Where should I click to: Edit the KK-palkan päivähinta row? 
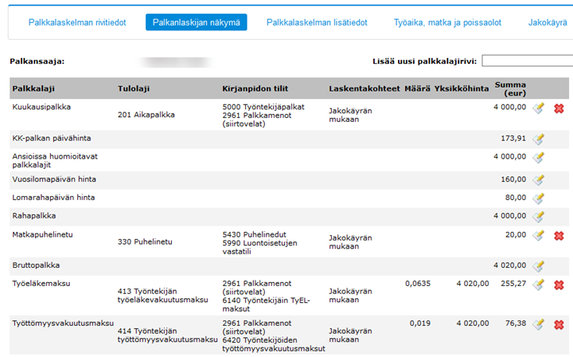[539, 139]
